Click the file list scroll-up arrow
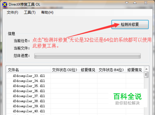Screen dimensions: 155x115 pos(146,69)
